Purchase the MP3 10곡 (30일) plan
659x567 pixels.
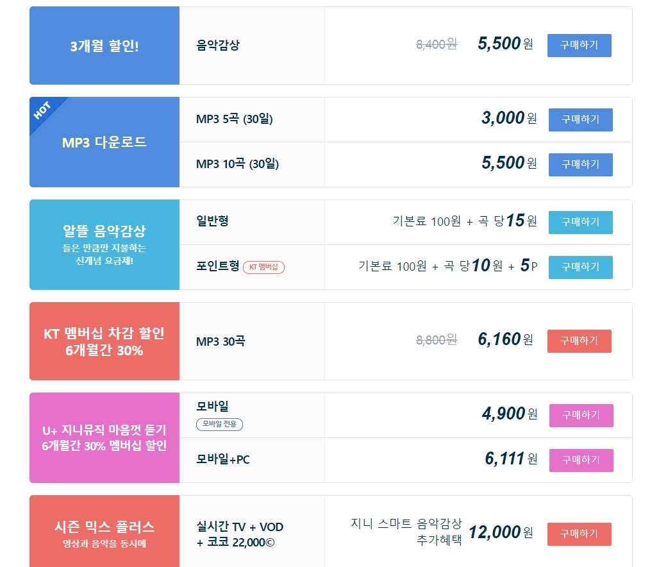[x=580, y=164]
